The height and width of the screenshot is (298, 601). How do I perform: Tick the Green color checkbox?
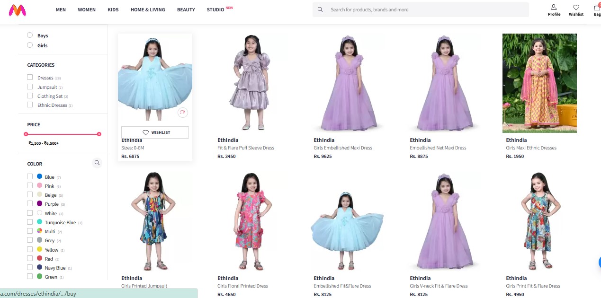30,276
